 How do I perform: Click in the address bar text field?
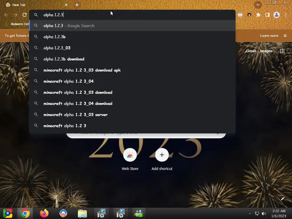[x=132, y=15]
